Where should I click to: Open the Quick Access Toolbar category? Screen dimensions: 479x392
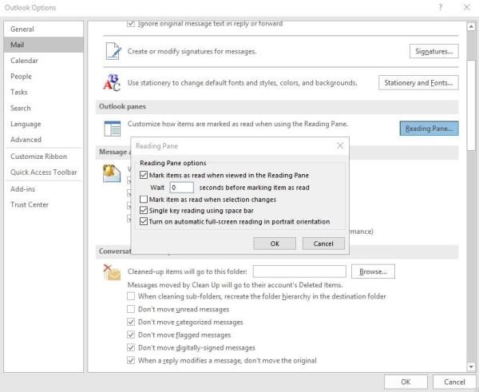[43, 172]
